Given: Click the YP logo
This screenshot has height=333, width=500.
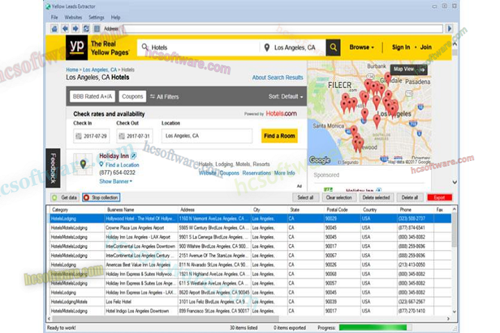Looking at the screenshot, I should pos(76,47).
